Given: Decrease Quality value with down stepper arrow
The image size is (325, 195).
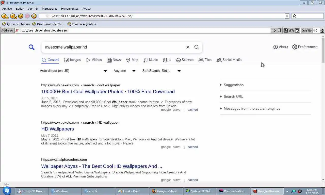Looking at the screenshot, I should point(322,32).
